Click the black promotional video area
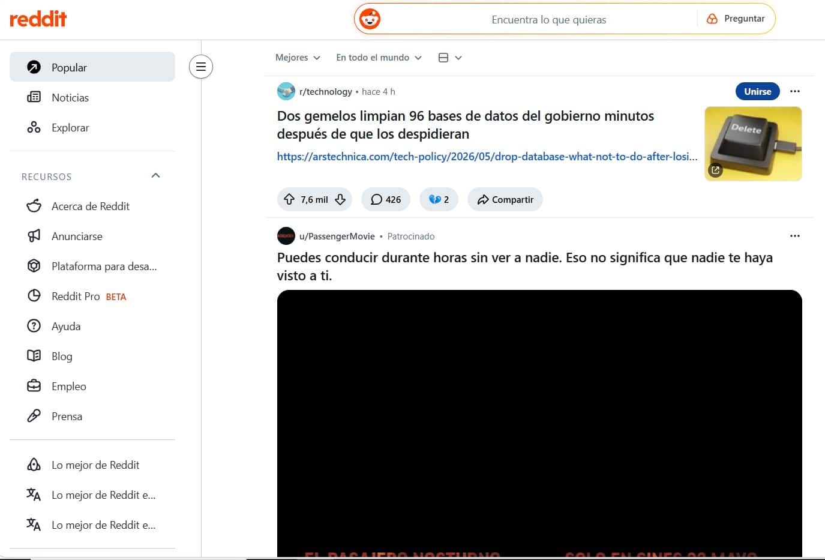The width and height of the screenshot is (825, 560). point(539,423)
